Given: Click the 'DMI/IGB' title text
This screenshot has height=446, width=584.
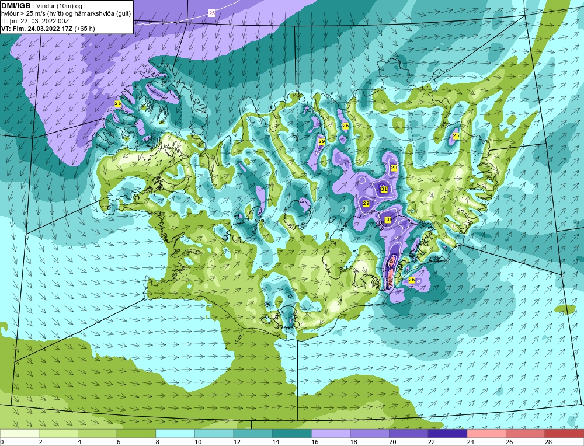Looking at the screenshot, I should pyautogui.click(x=16, y=6).
